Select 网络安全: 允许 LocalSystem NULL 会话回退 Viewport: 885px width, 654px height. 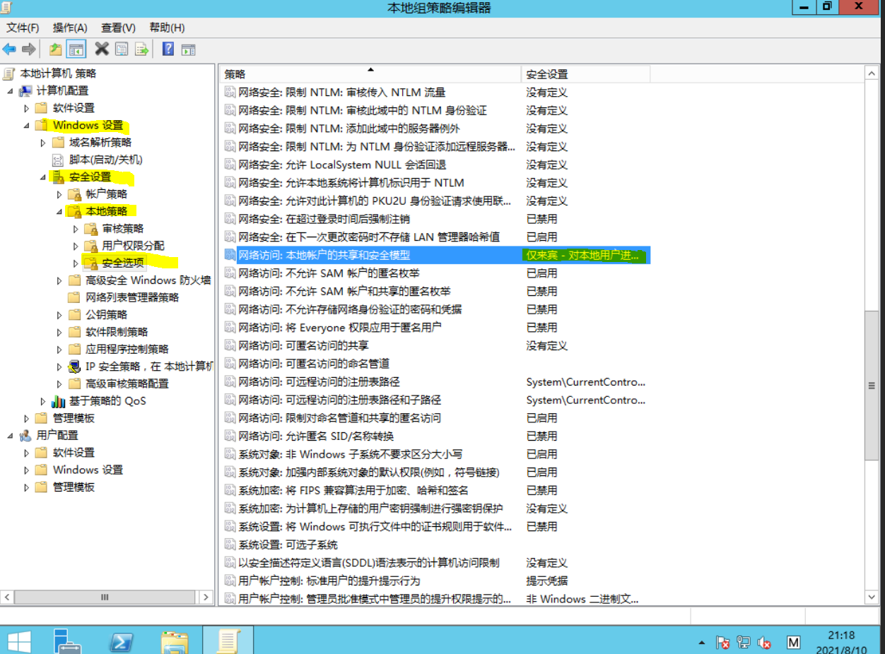(342, 165)
